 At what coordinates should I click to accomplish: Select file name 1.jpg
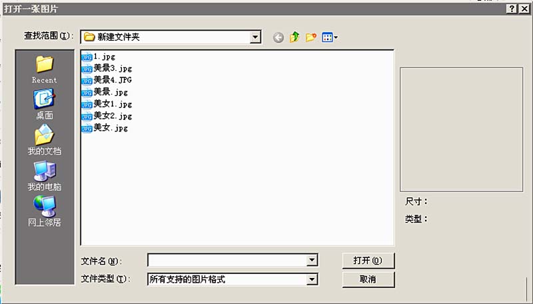(x=105, y=57)
